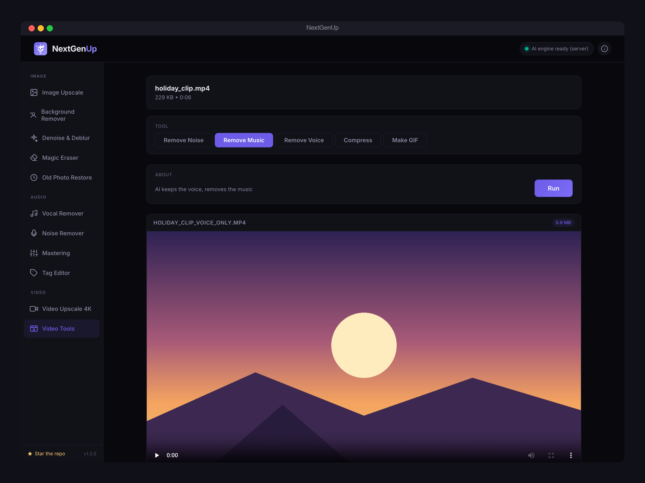Screen dimensions: 645x483
Task: Open the info icon in header
Action: pyautogui.click(x=604, y=49)
